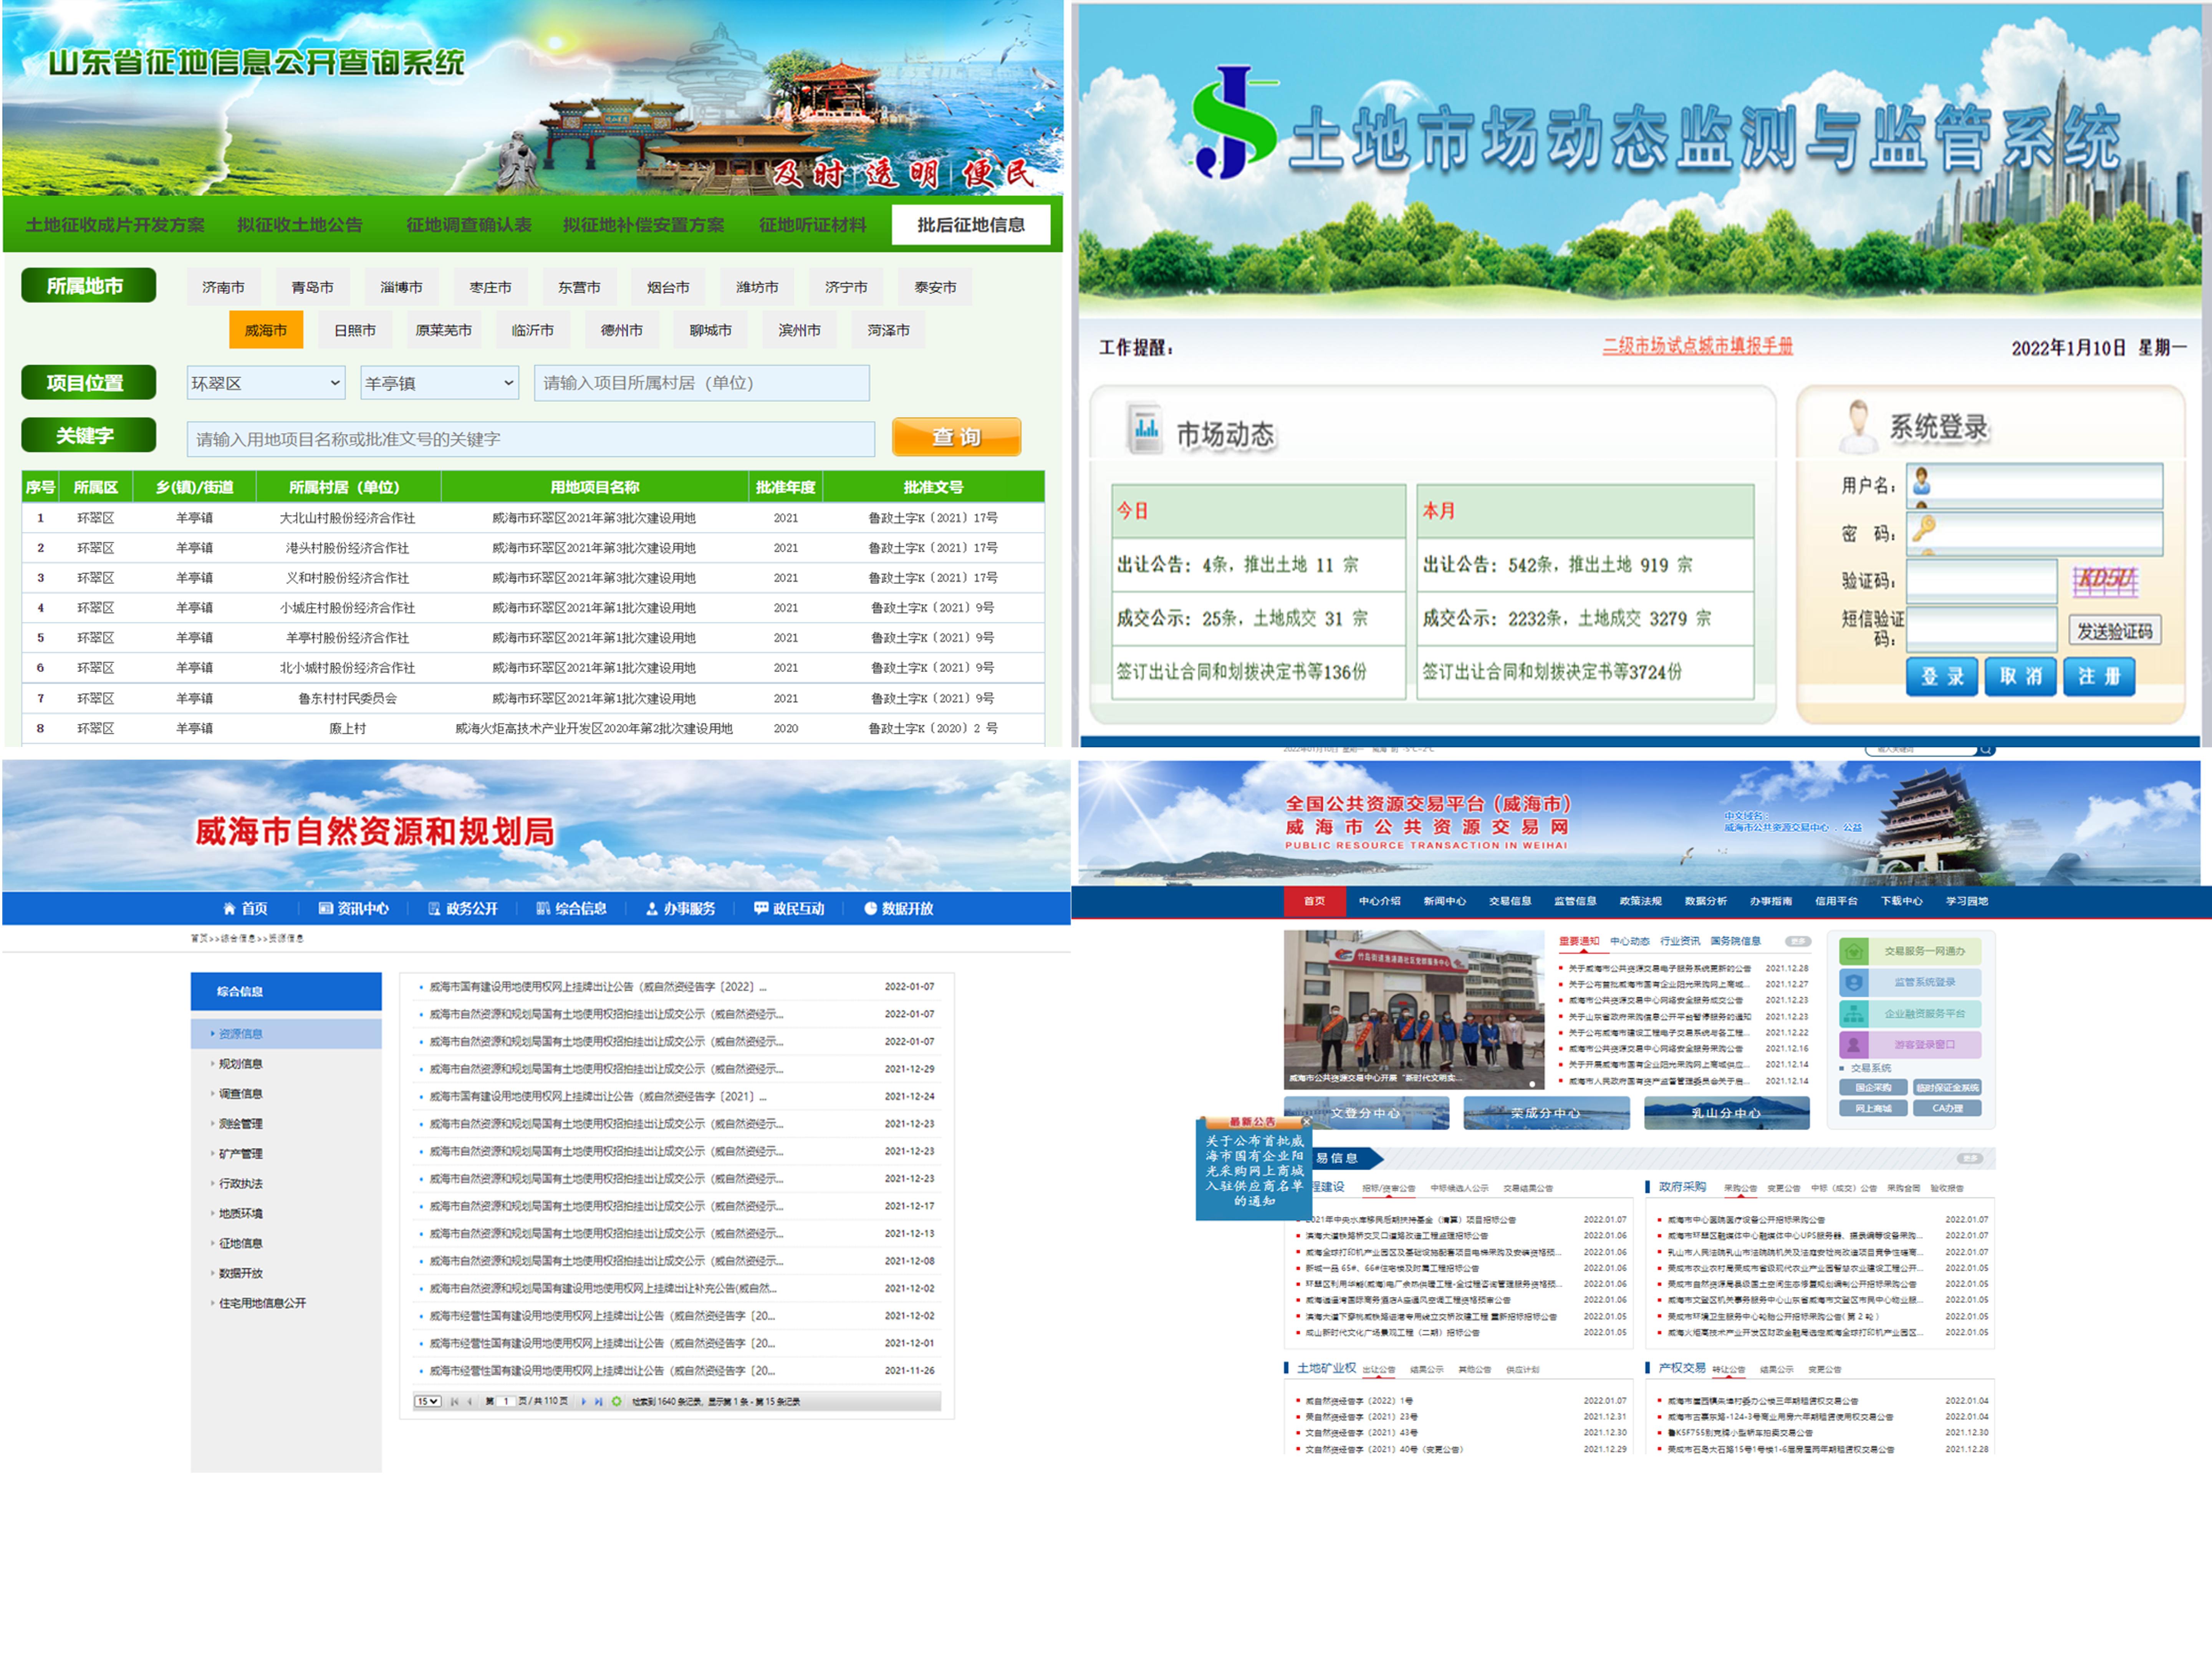This screenshot has width=2212, height=1659.
Task: Click the 市场动态 chart icon
Action: click(x=1145, y=429)
